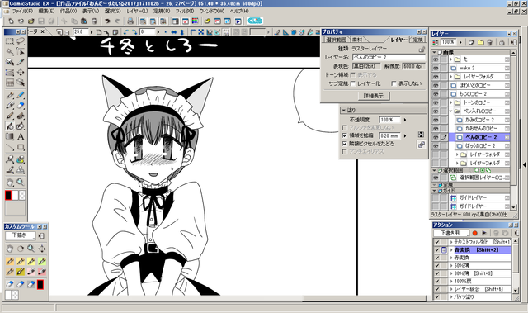Open the ファイル(F) menu
The image size is (528, 313).
pyautogui.click(x=22, y=11)
